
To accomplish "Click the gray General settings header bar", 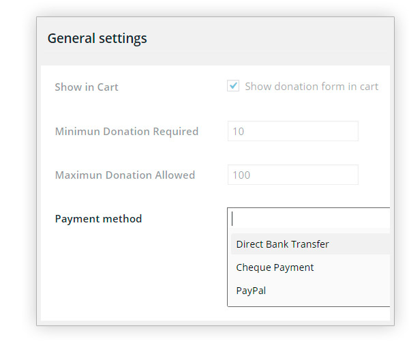I will [215, 41].
